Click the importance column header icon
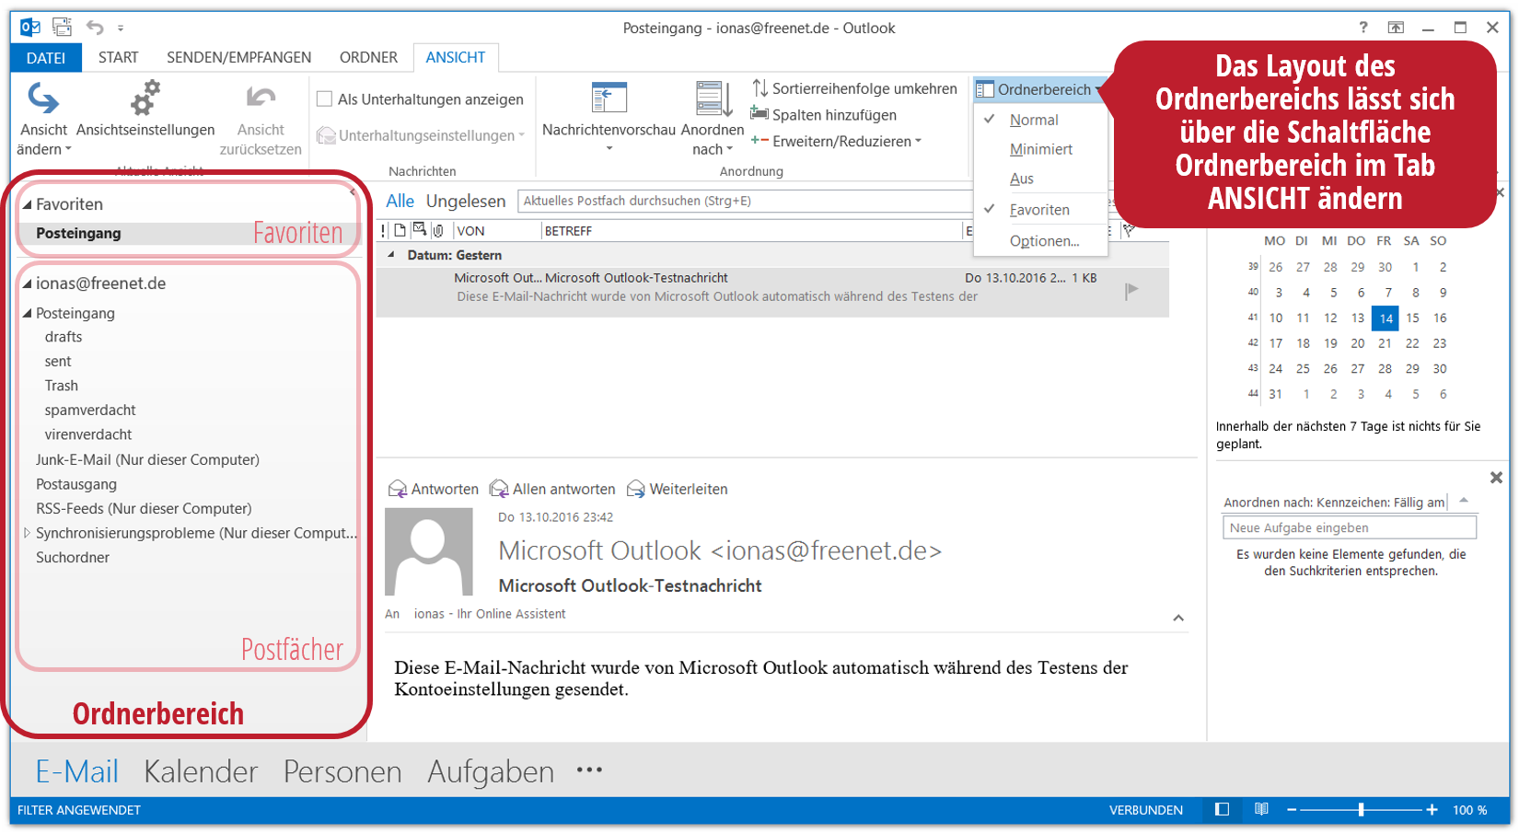 (x=384, y=230)
